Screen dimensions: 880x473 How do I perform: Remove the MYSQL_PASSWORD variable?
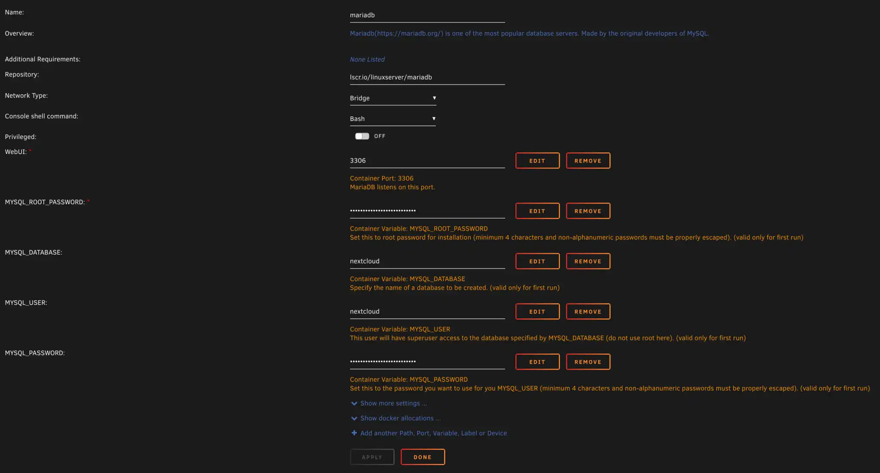[588, 362]
